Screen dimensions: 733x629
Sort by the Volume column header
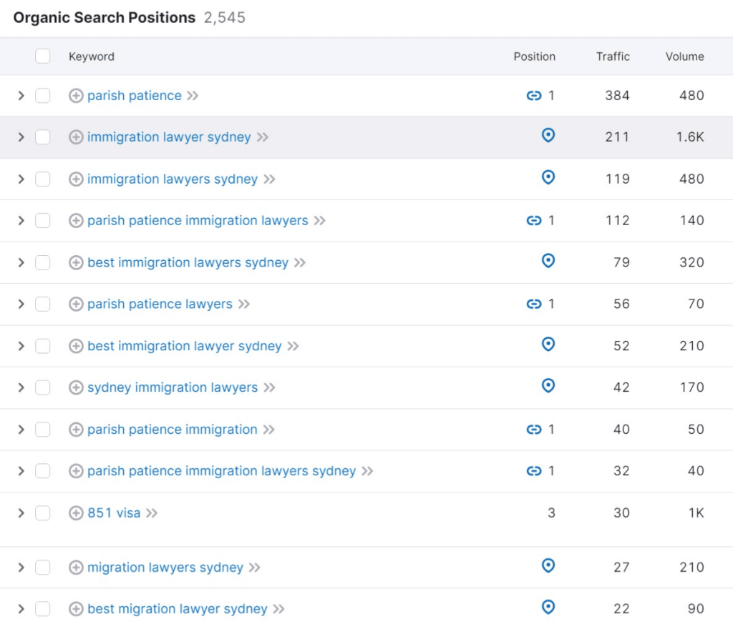(684, 56)
